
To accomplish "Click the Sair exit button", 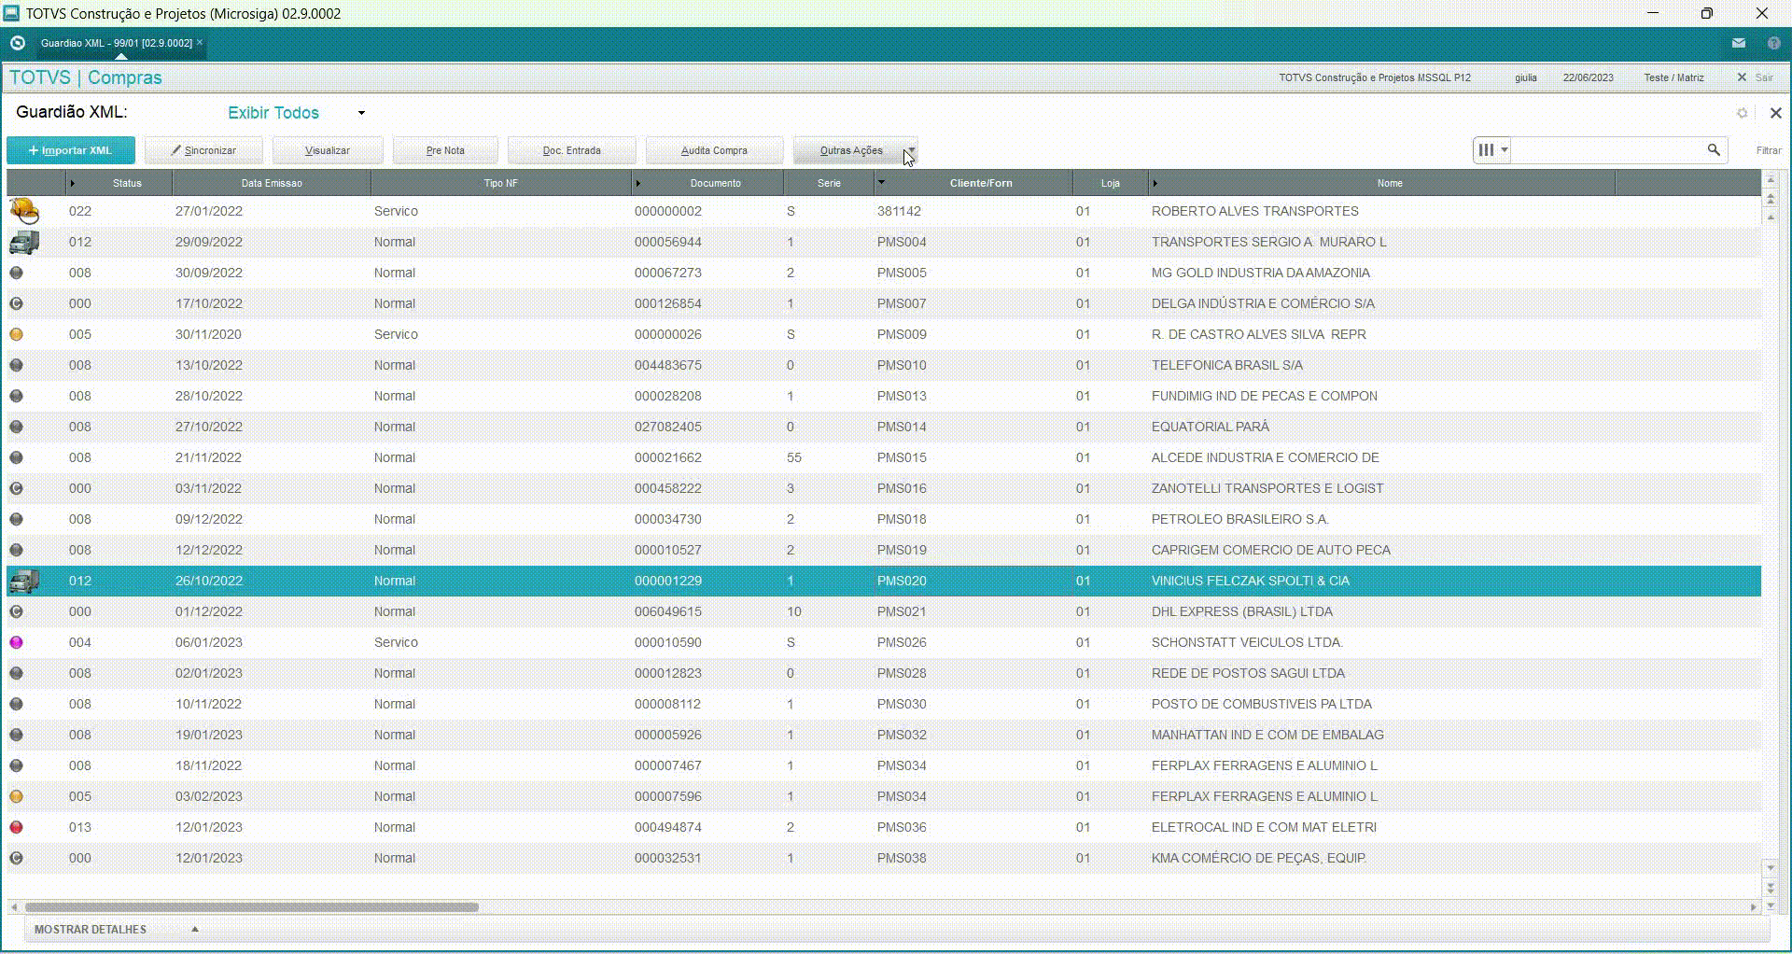I will pyautogui.click(x=1756, y=77).
